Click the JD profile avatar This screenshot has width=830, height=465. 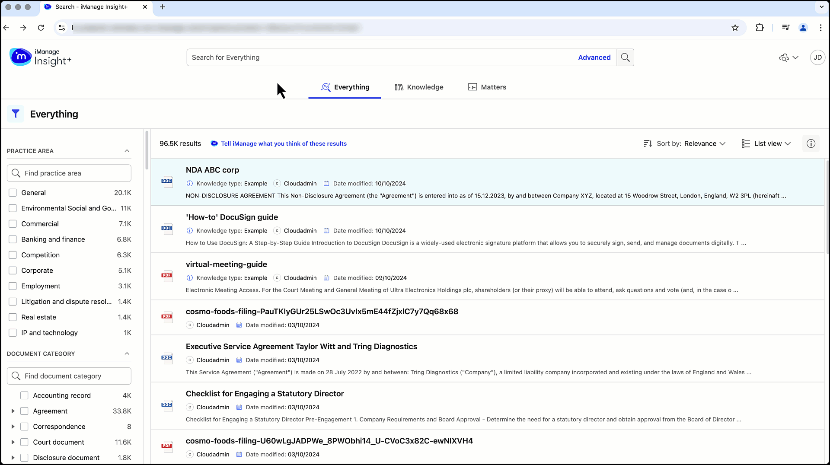817,57
